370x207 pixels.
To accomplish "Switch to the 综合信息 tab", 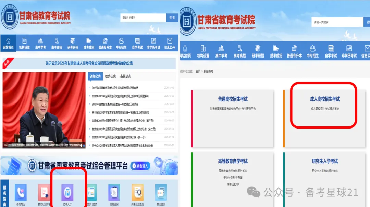I will (x=110, y=76).
